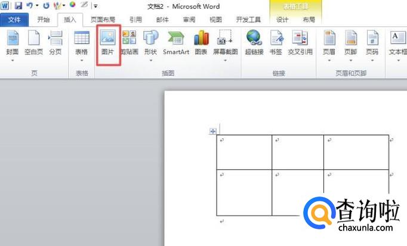Save the document from the quick access toolbar
The image size is (407, 246).
18,5
